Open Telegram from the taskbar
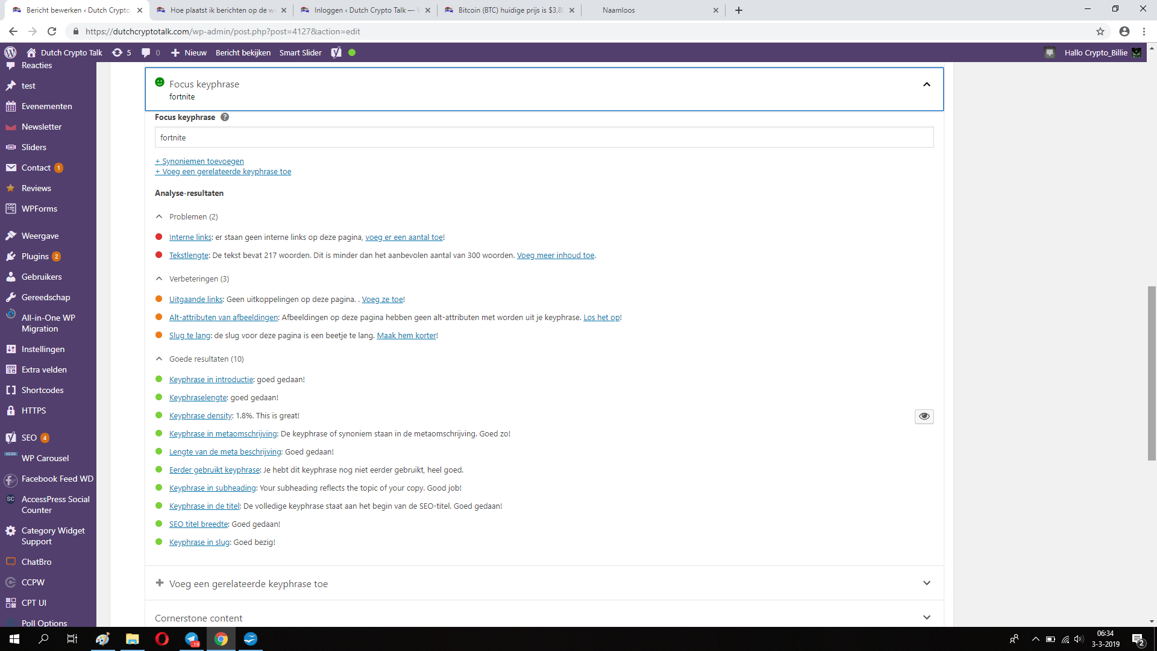The height and width of the screenshot is (651, 1157). click(x=192, y=639)
